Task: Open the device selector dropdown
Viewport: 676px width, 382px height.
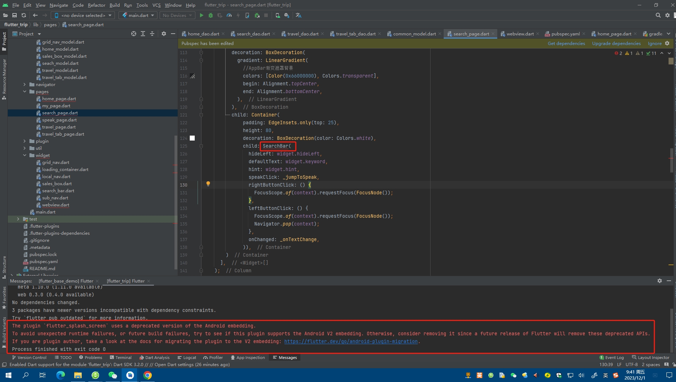Action: [83, 15]
